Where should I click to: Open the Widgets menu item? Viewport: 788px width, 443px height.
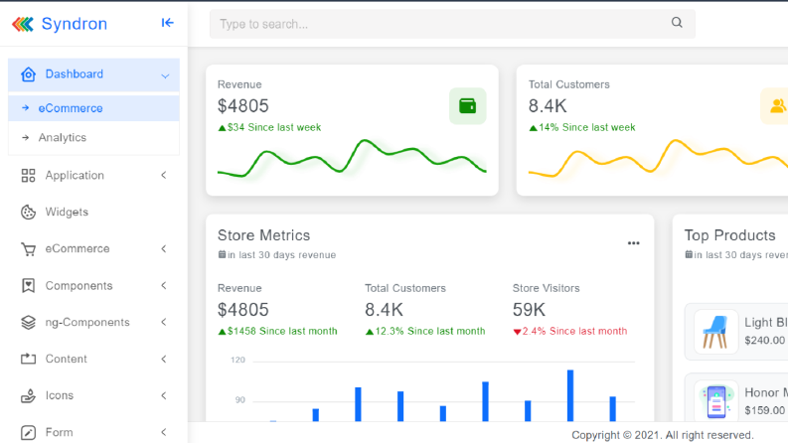click(93, 212)
